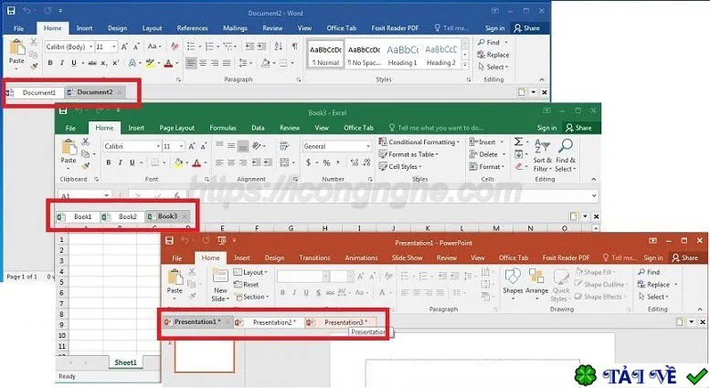Click Word bullets list icon

[191, 47]
